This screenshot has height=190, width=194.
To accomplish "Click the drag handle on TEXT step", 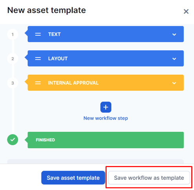I will [38, 34].
